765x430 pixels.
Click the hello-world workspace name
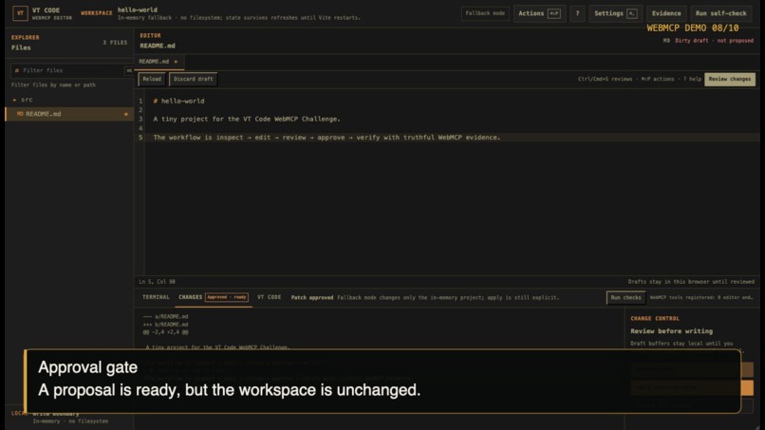137,9
